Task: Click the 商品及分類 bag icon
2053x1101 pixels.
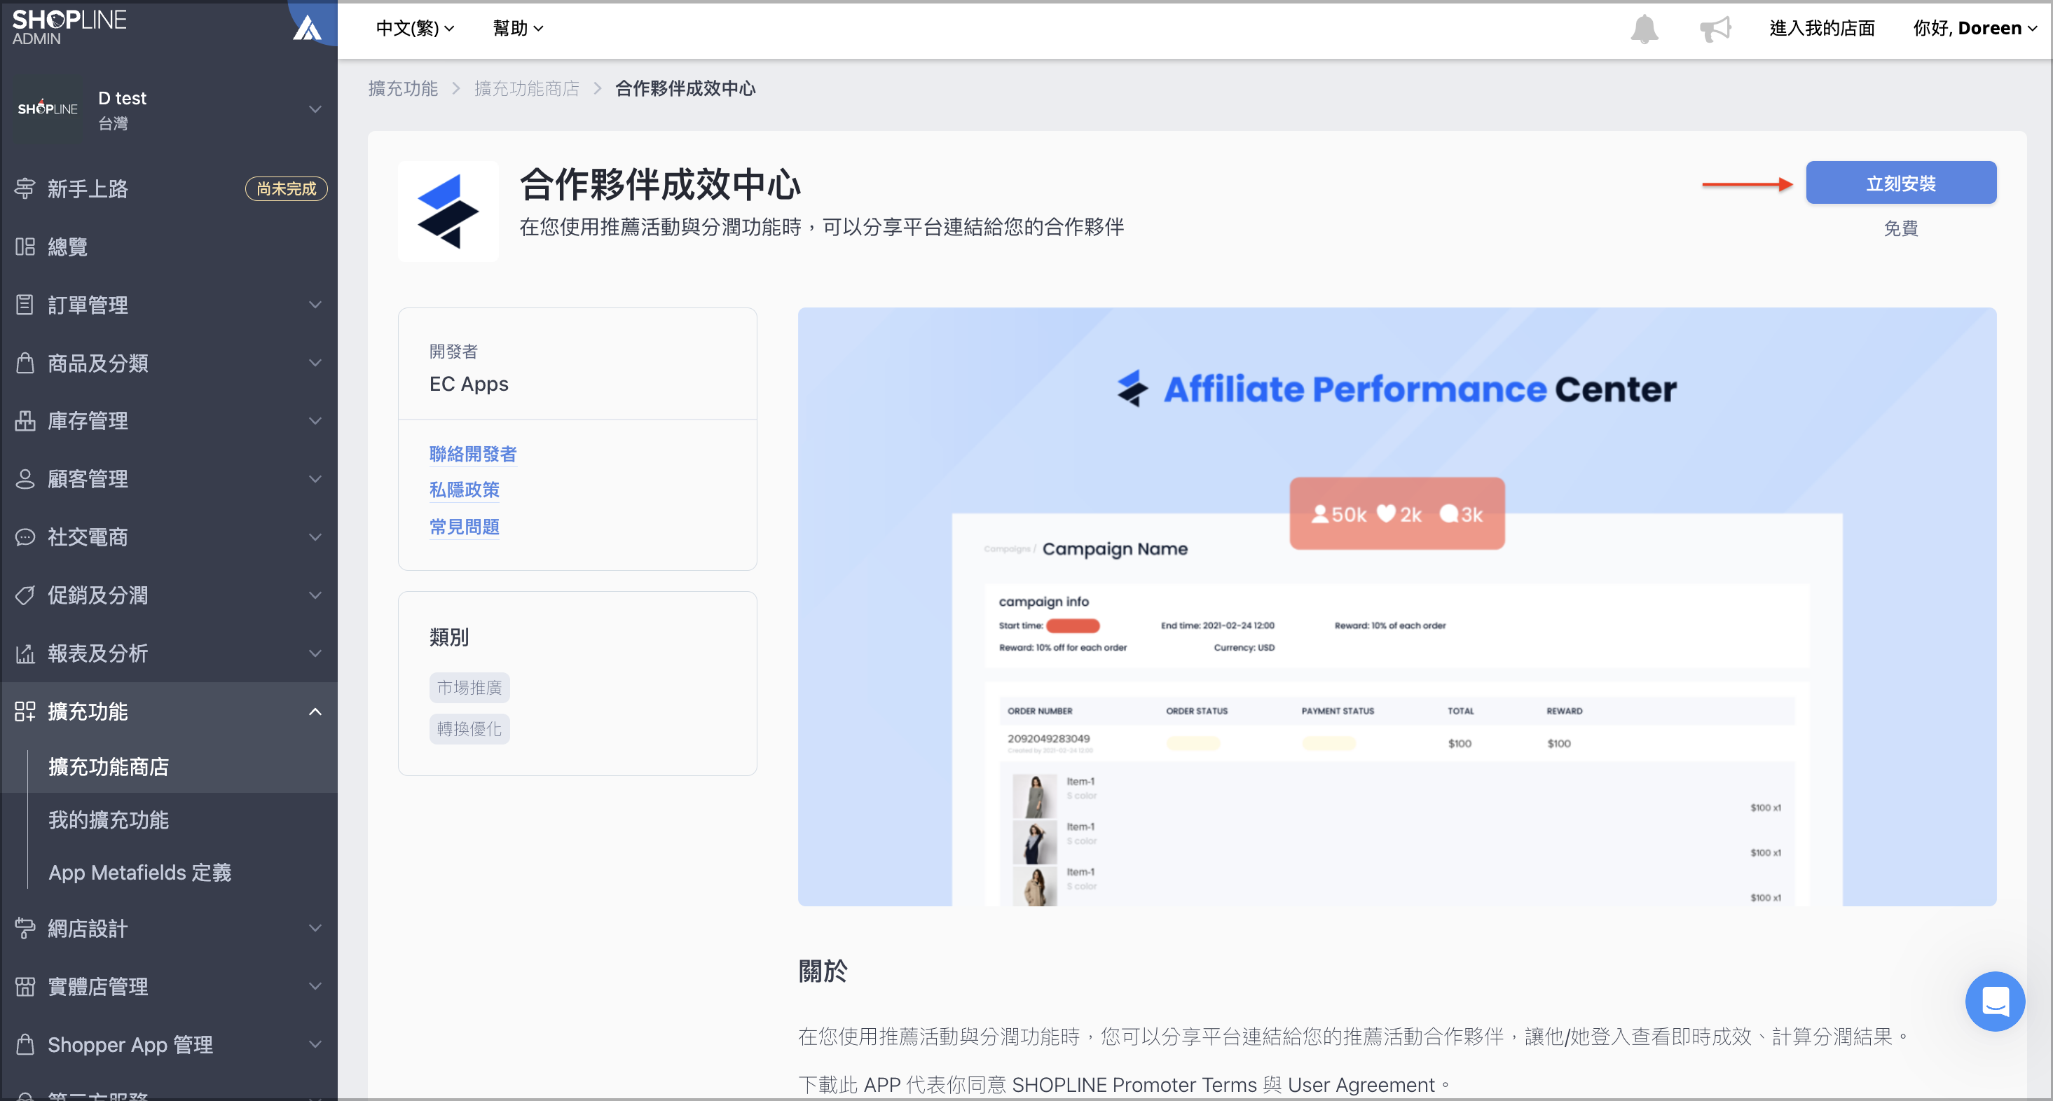Action: tap(25, 363)
